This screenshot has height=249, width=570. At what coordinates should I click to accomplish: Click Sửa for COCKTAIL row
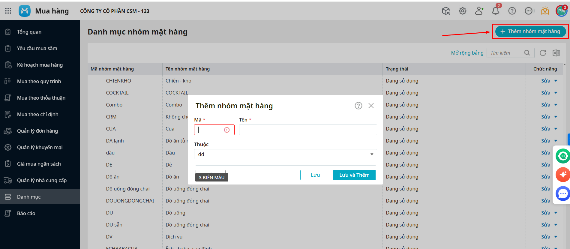coord(546,93)
